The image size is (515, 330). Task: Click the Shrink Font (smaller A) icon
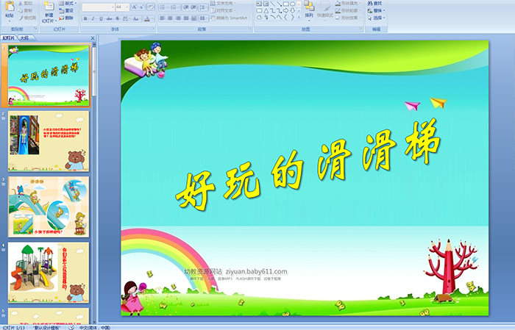[141, 7]
